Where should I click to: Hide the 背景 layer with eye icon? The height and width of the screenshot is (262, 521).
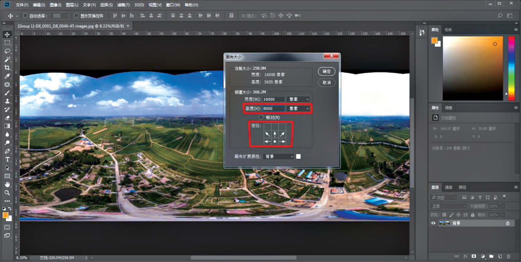point(433,223)
